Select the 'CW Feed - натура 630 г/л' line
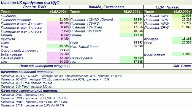Image resolution: width=192 pixels, height=107 pixels. (x=26, y=86)
